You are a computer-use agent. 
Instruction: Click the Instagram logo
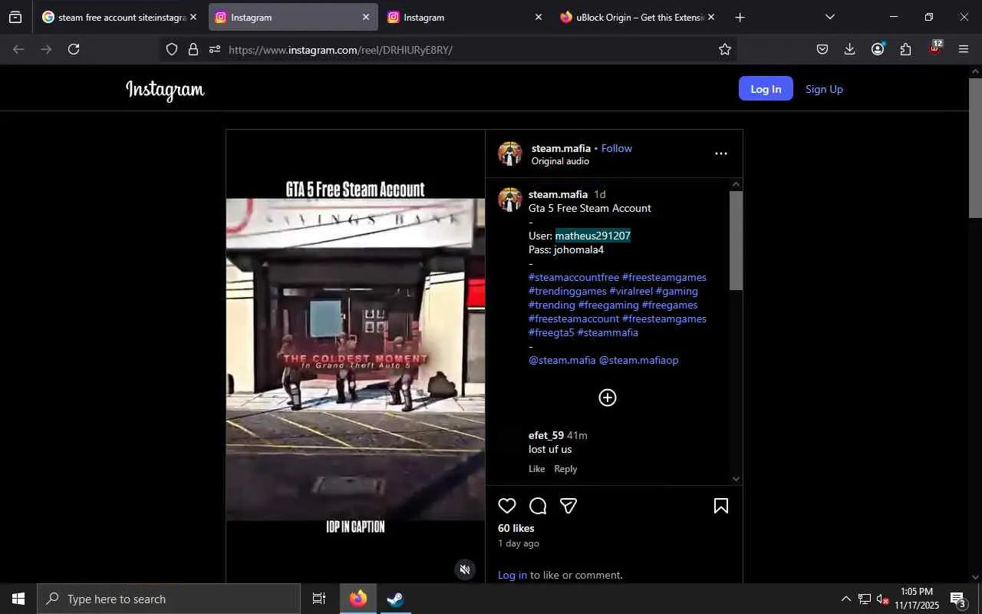click(x=165, y=90)
